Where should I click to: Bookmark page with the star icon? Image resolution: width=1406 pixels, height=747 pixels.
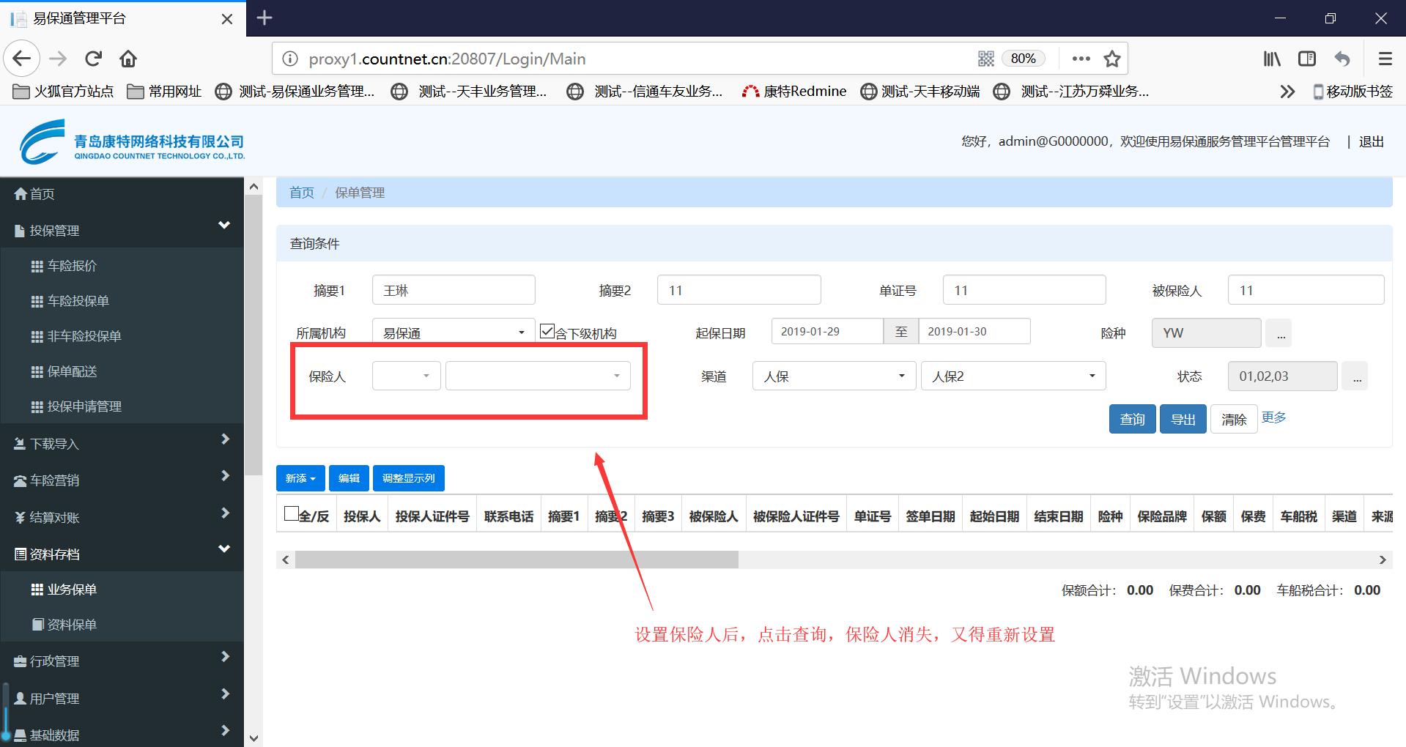point(1112,59)
